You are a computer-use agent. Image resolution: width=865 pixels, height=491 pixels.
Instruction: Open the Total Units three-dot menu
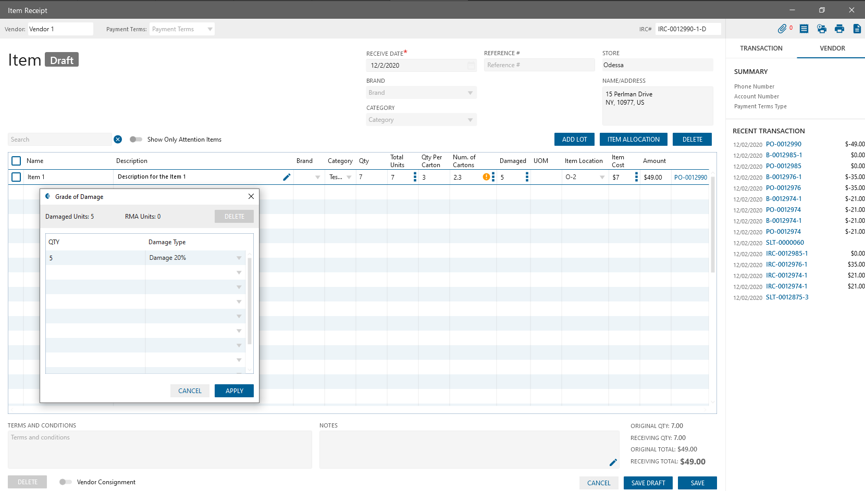415,177
